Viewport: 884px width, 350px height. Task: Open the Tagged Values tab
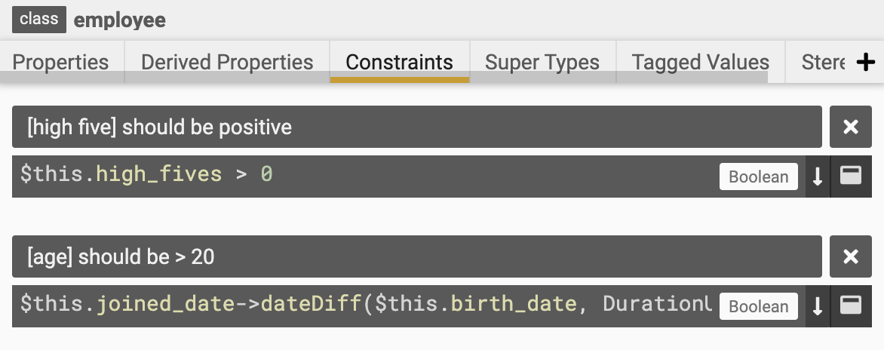click(701, 62)
